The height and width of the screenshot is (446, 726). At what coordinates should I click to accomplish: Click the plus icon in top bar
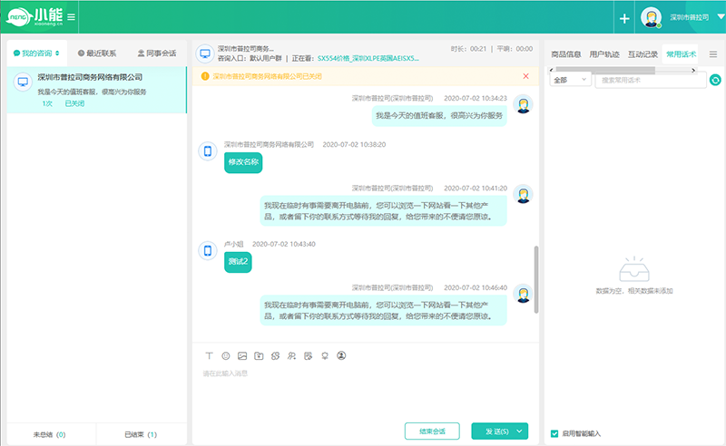click(624, 18)
